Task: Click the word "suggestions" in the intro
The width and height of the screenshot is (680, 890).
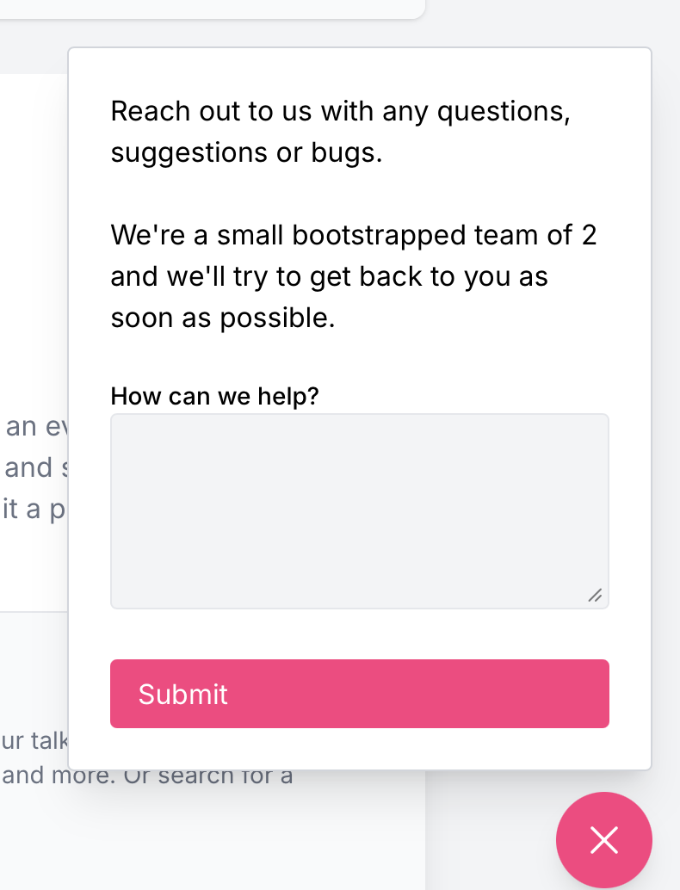Action: click(x=189, y=152)
